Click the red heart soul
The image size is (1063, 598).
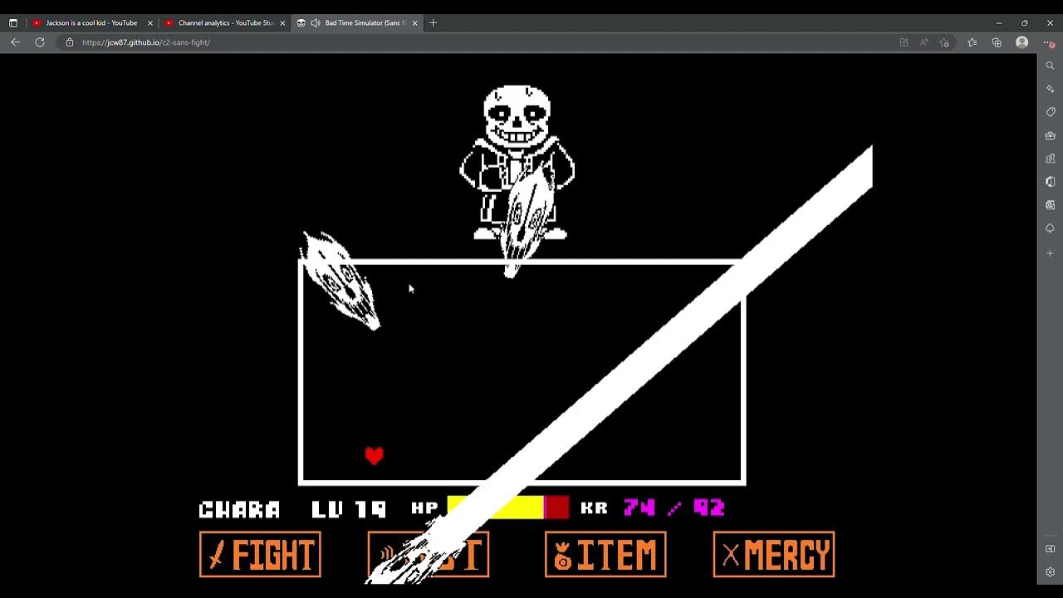374,455
